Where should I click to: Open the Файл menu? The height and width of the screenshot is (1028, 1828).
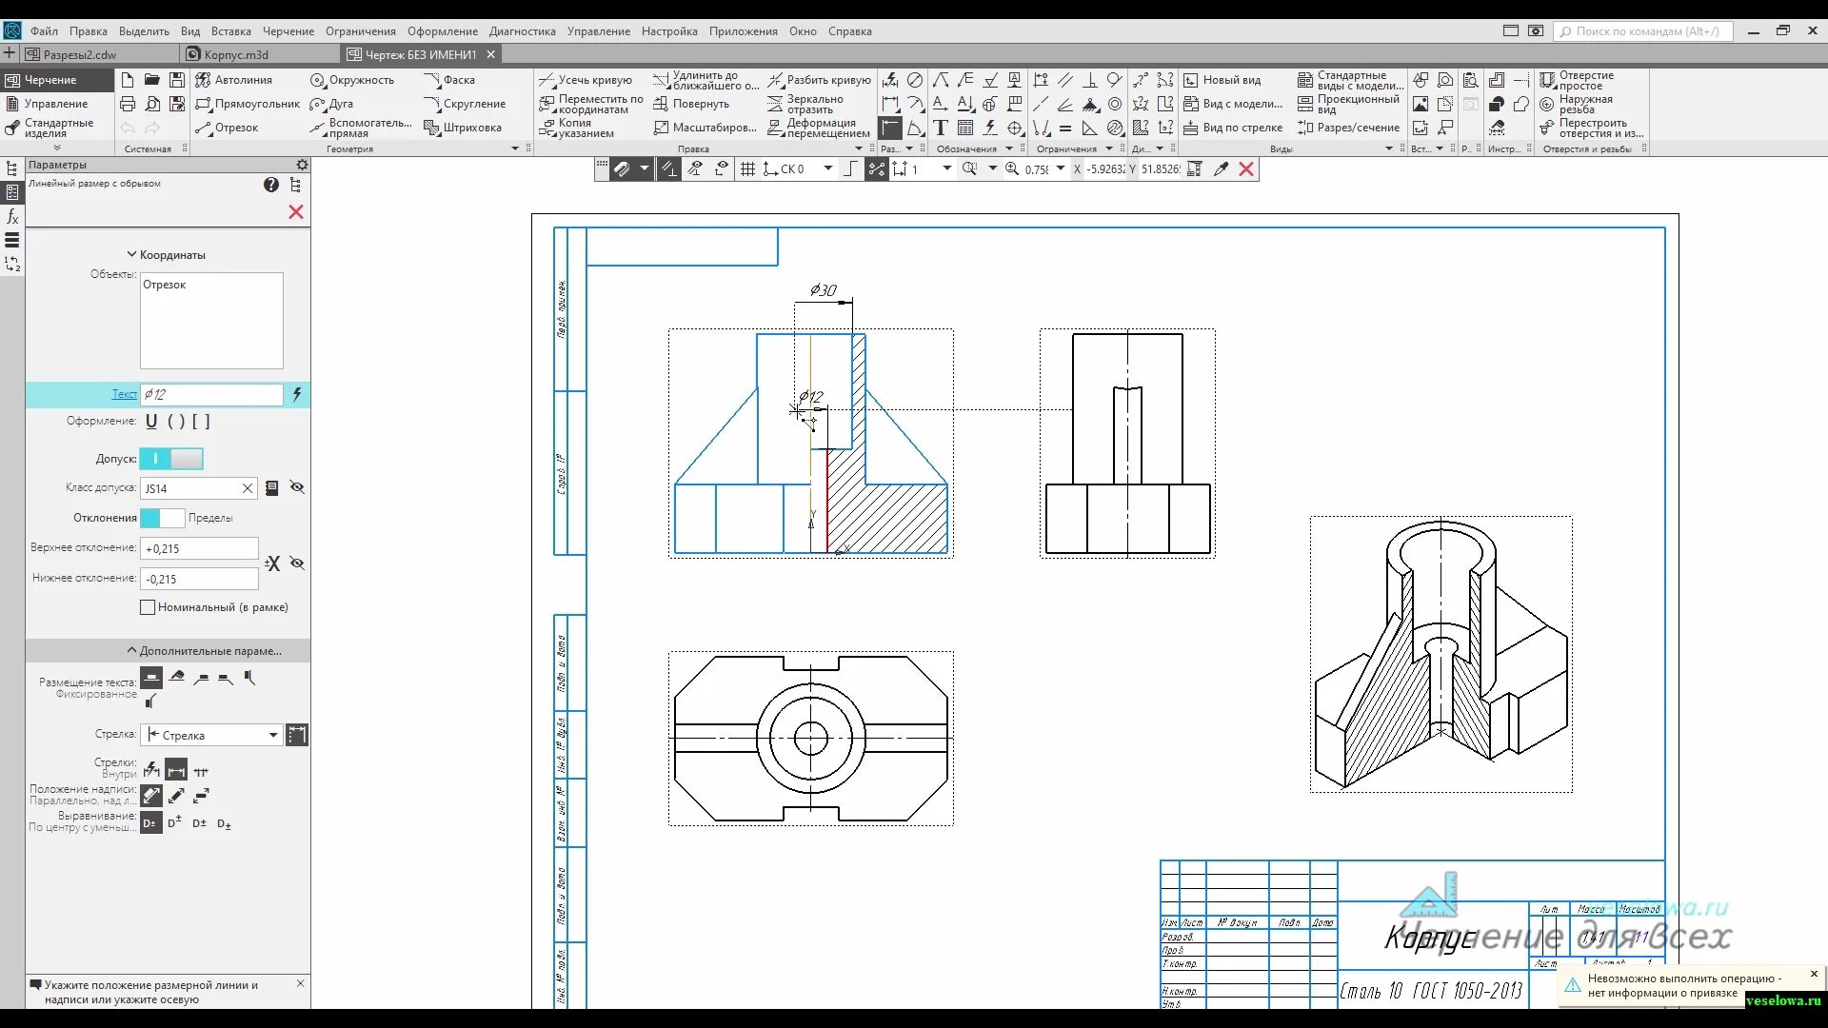44,30
